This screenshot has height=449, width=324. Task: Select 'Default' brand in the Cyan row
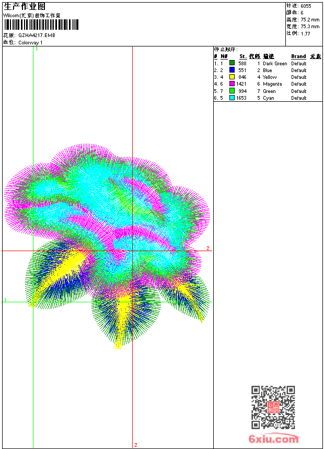coord(299,98)
